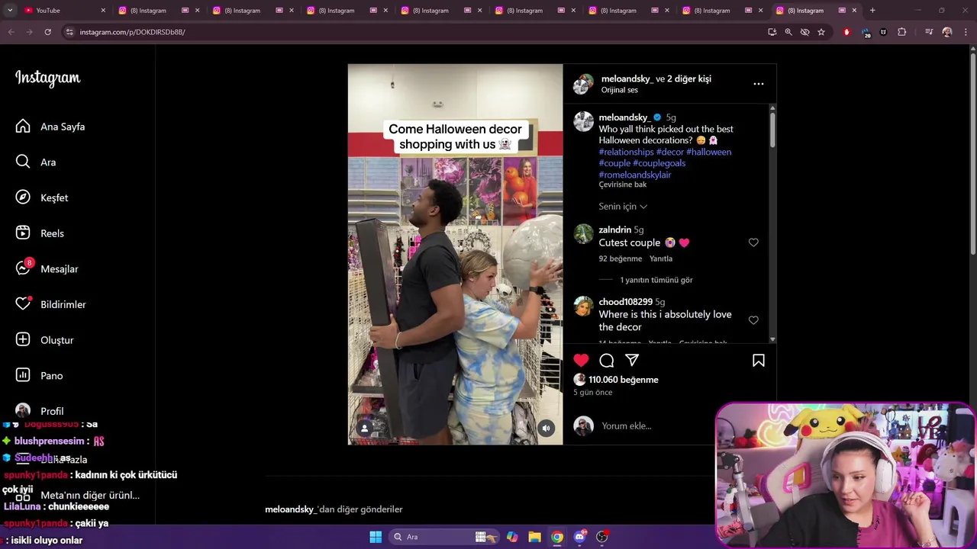Bookmark this page with the star

(x=821, y=32)
